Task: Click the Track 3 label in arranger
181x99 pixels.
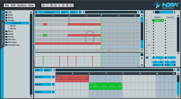Action: 43,92
